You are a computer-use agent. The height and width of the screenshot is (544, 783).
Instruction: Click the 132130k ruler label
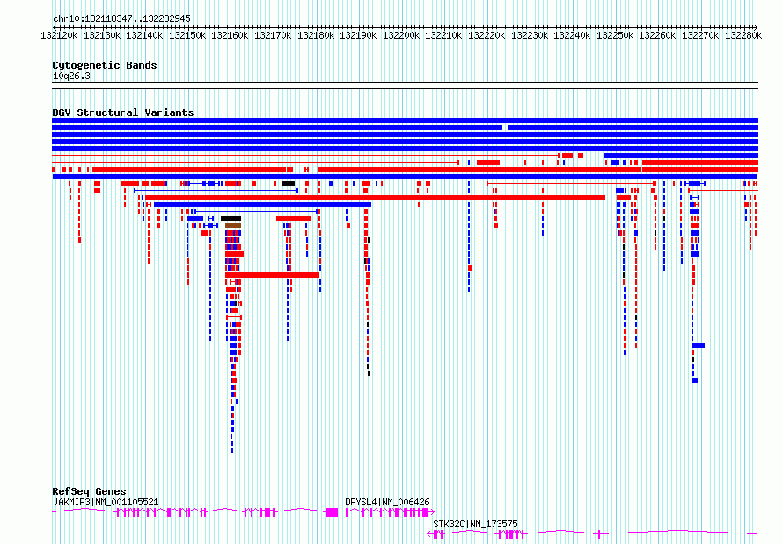point(102,35)
